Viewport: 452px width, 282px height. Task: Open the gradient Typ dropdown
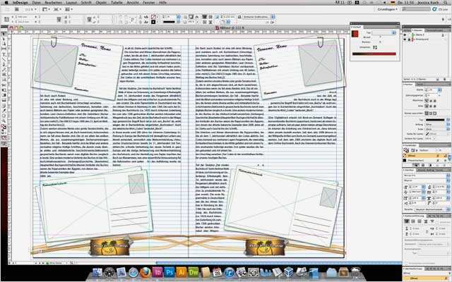(x=383, y=33)
